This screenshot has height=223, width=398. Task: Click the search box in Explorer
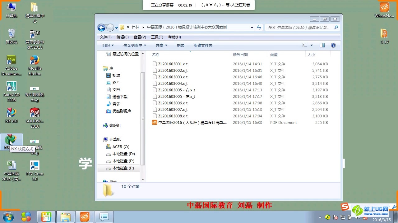(x=303, y=27)
